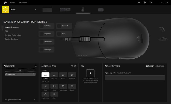Select the Right Click button assignment
Viewport: 171px width, 104px height.
coord(46,34)
